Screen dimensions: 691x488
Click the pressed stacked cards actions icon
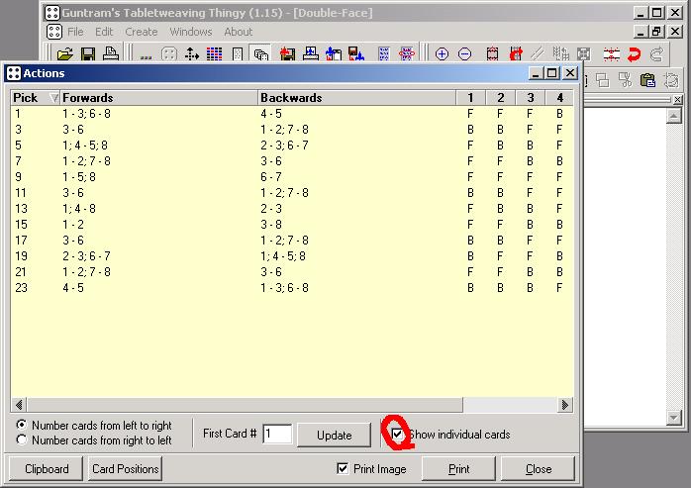click(x=261, y=54)
